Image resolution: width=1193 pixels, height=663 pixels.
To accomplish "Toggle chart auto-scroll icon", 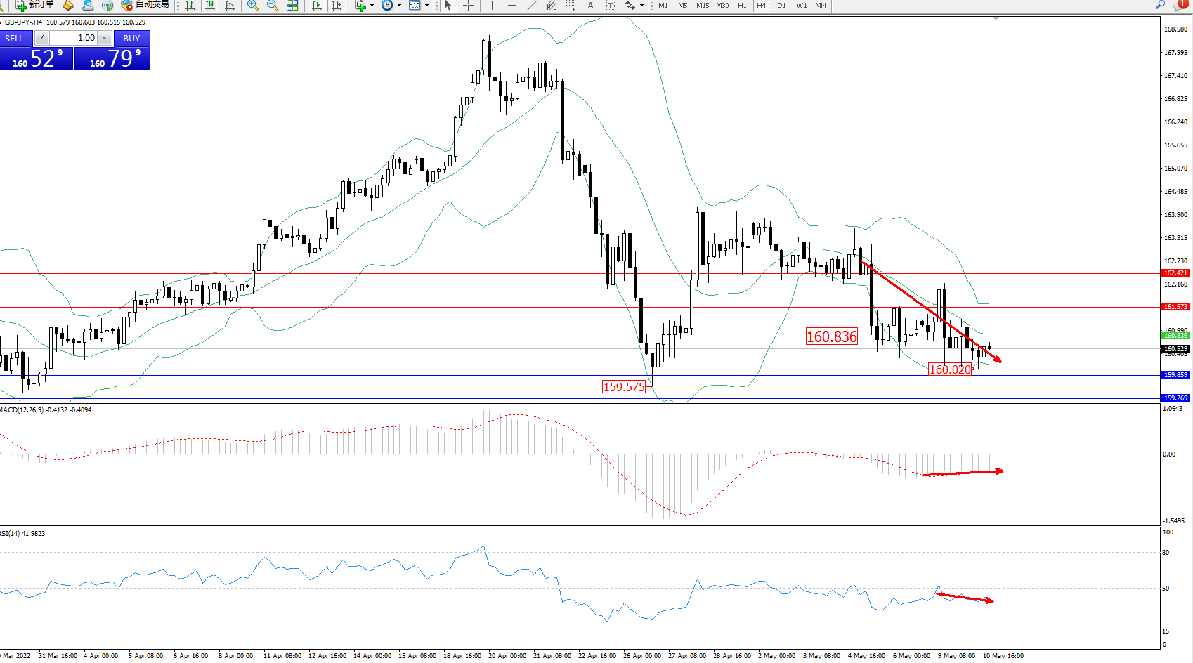I will [x=317, y=6].
